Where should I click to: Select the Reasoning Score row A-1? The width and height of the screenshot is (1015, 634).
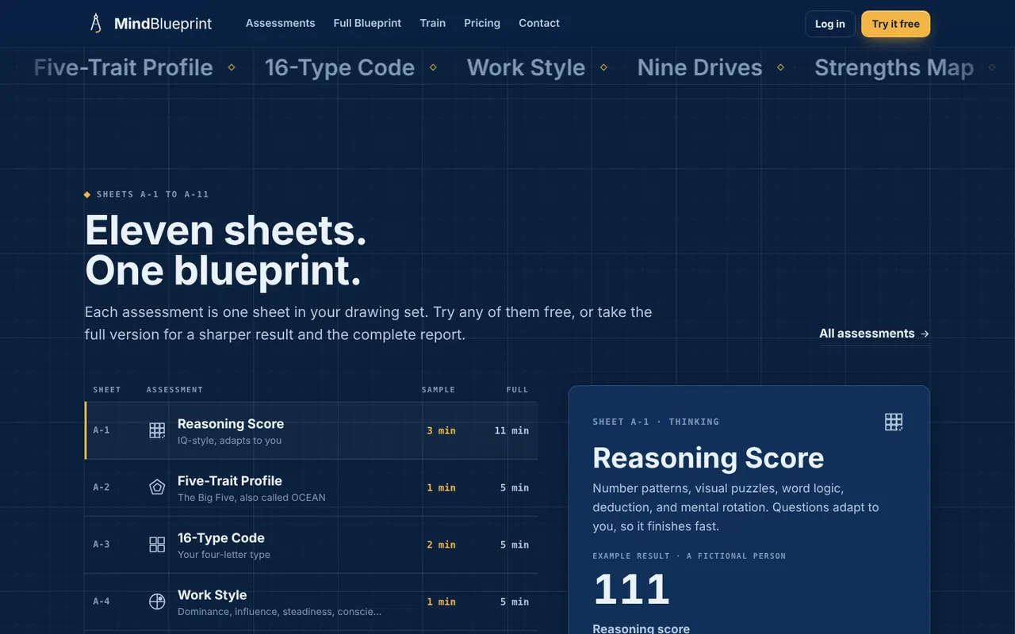pyautogui.click(x=311, y=430)
